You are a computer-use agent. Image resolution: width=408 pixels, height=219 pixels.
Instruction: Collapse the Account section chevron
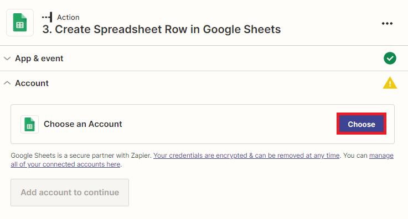click(x=7, y=83)
